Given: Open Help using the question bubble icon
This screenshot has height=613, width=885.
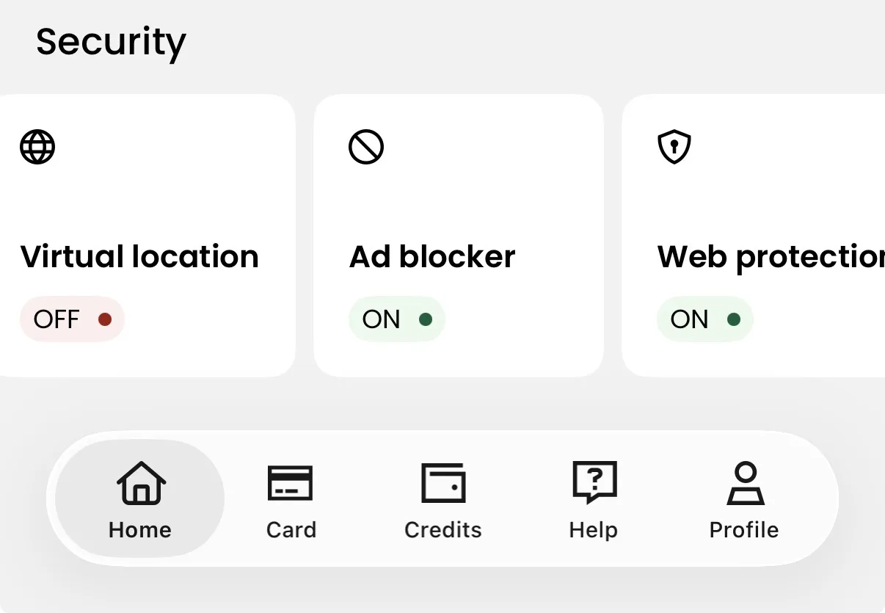Looking at the screenshot, I should (594, 482).
